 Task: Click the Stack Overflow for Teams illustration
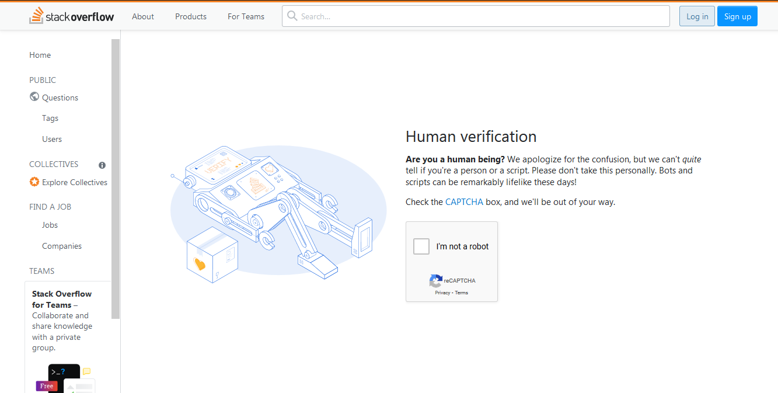[x=65, y=378]
